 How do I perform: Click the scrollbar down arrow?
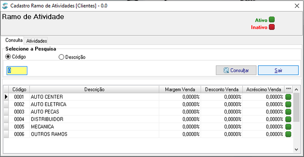[296, 149]
